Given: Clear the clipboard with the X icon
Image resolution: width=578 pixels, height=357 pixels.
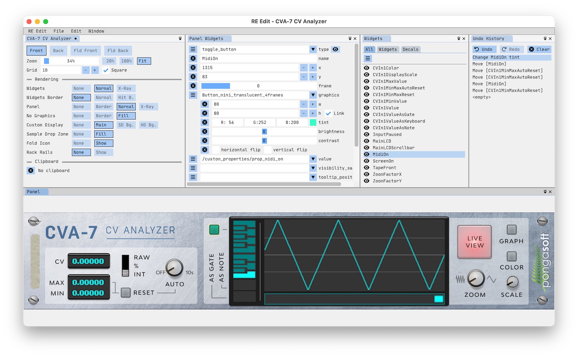Looking at the screenshot, I should coord(31,171).
